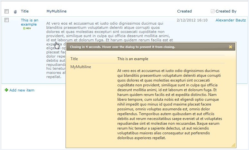The image size is (249, 150).
Task: Toggle the checkbox next to Created By
Action: point(213,11)
